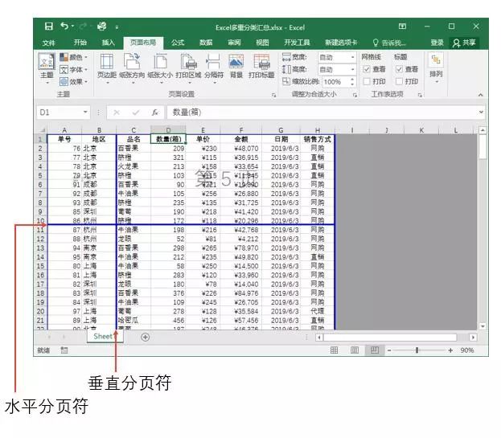Switch to View (视图) tab
The height and width of the screenshot is (438, 501).
pos(262,43)
